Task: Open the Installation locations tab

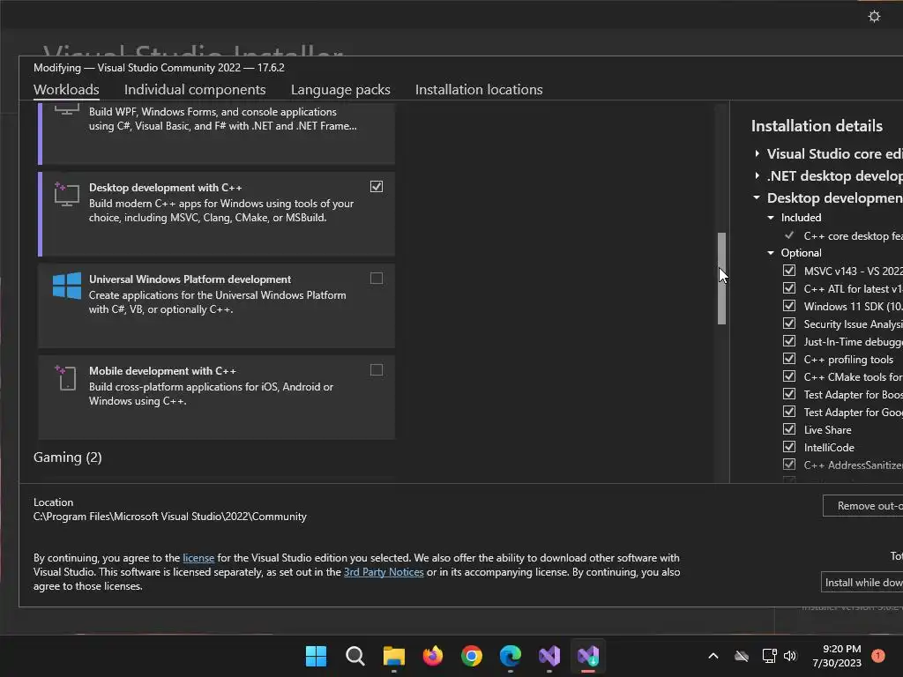Action: pos(479,90)
